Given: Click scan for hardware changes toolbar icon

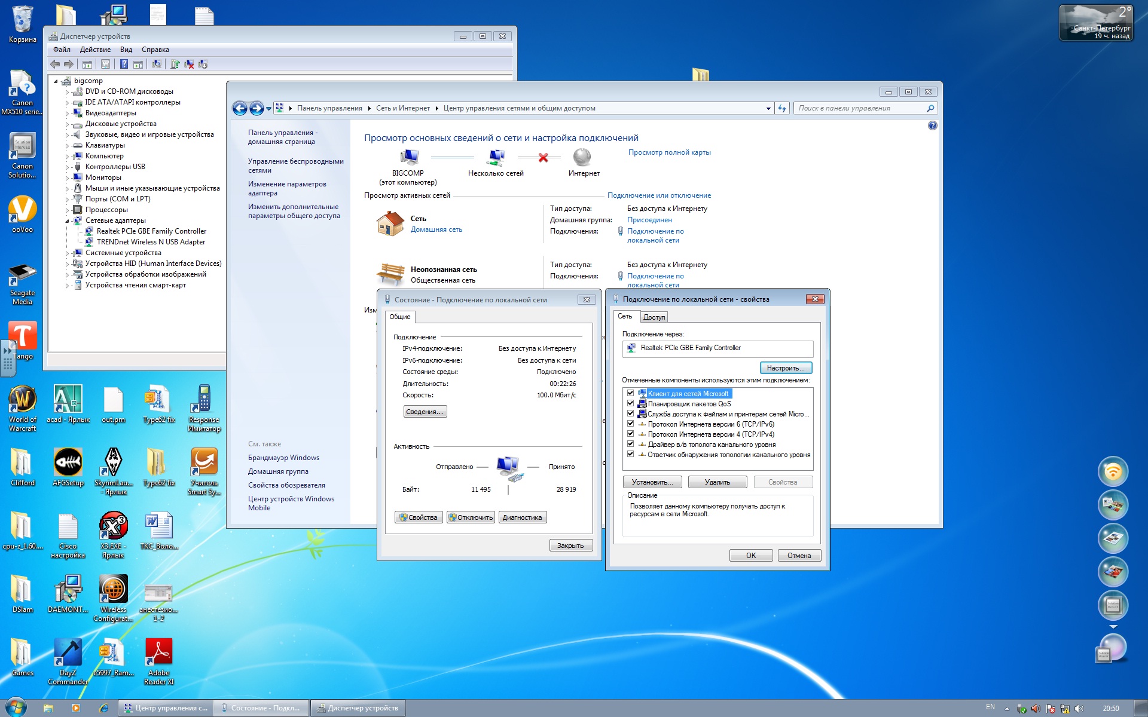Looking at the screenshot, I should tap(156, 64).
